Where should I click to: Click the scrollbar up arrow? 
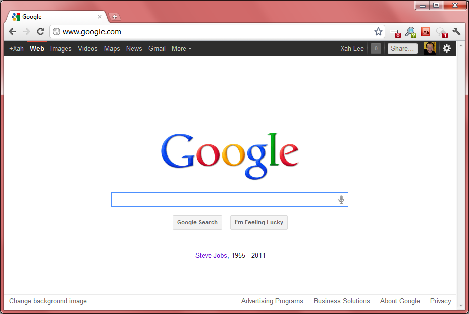pyautogui.click(x=461, y=46)
